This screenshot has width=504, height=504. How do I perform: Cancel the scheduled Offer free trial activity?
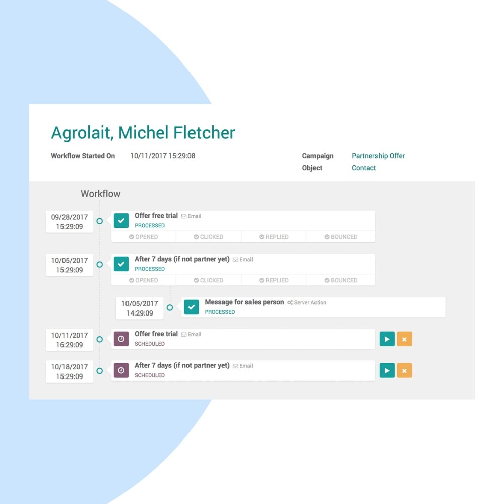pyautogui.click(x=404, y=339)
